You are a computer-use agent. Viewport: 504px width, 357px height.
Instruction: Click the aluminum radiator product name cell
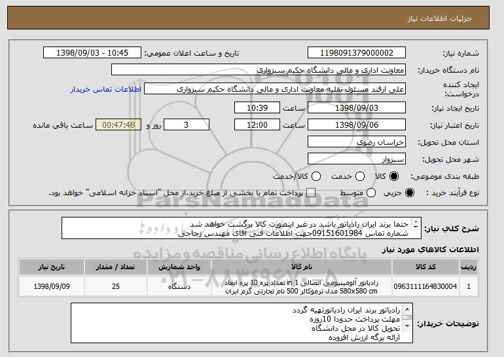(302, 286)
